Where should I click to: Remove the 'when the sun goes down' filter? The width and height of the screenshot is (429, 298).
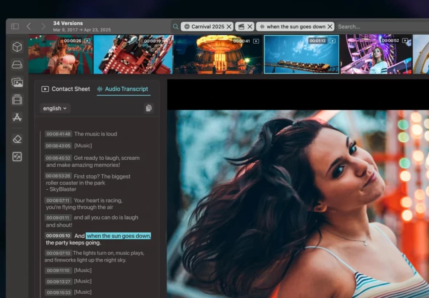[x=330, y=27]
